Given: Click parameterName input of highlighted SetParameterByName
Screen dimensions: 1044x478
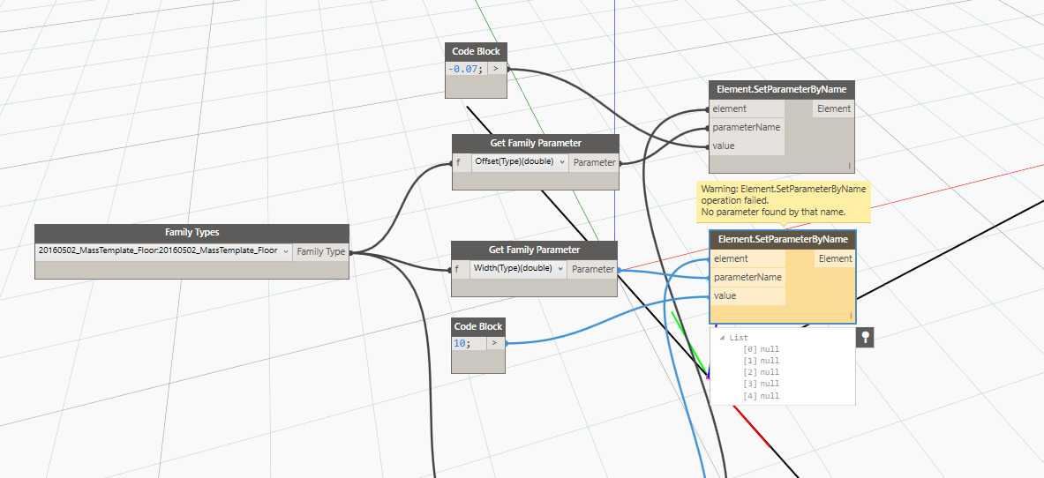Looking at the screenshot, I should [x=747, y=277].
